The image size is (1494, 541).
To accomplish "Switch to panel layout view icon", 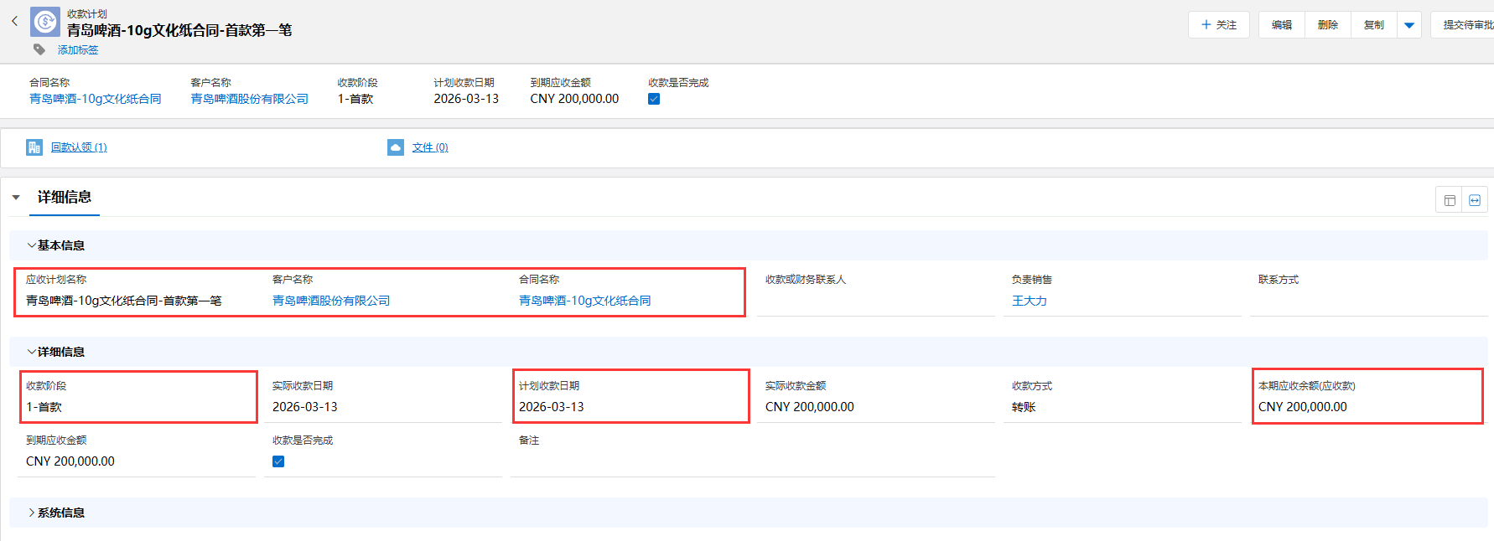I will click(x=1450, y=200).
